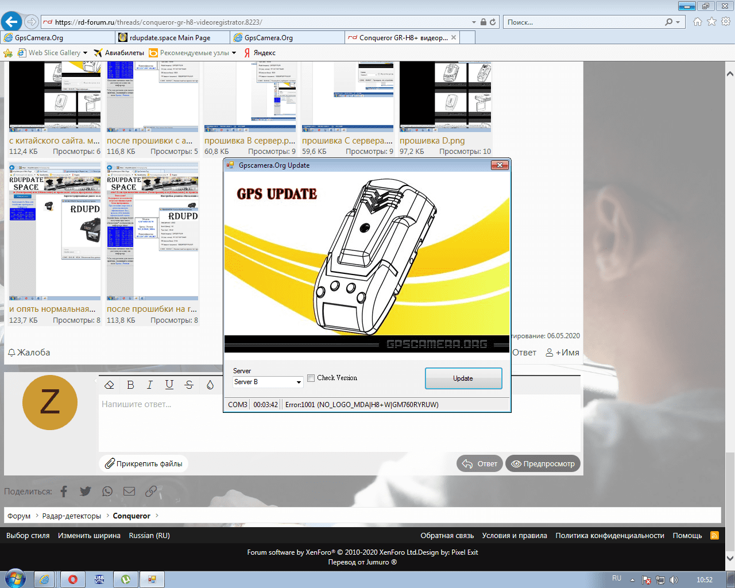This screenshot has height=588, width=735.
Task: Click the eraser (clear formatting) editor icon
Action: click(110, 385)
